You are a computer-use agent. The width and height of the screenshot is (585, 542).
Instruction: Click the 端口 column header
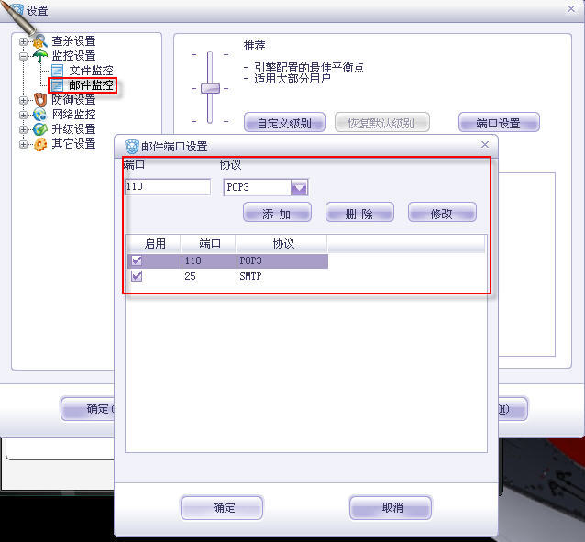pos(209,244)
